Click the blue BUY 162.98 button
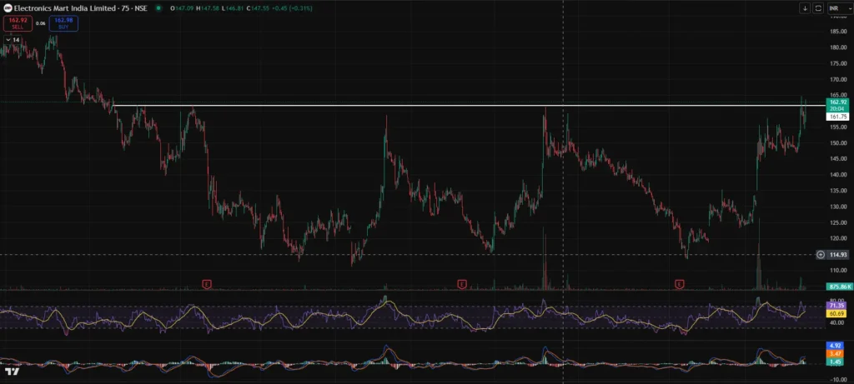Screen dimensions: 854x384 pos(63,23)
